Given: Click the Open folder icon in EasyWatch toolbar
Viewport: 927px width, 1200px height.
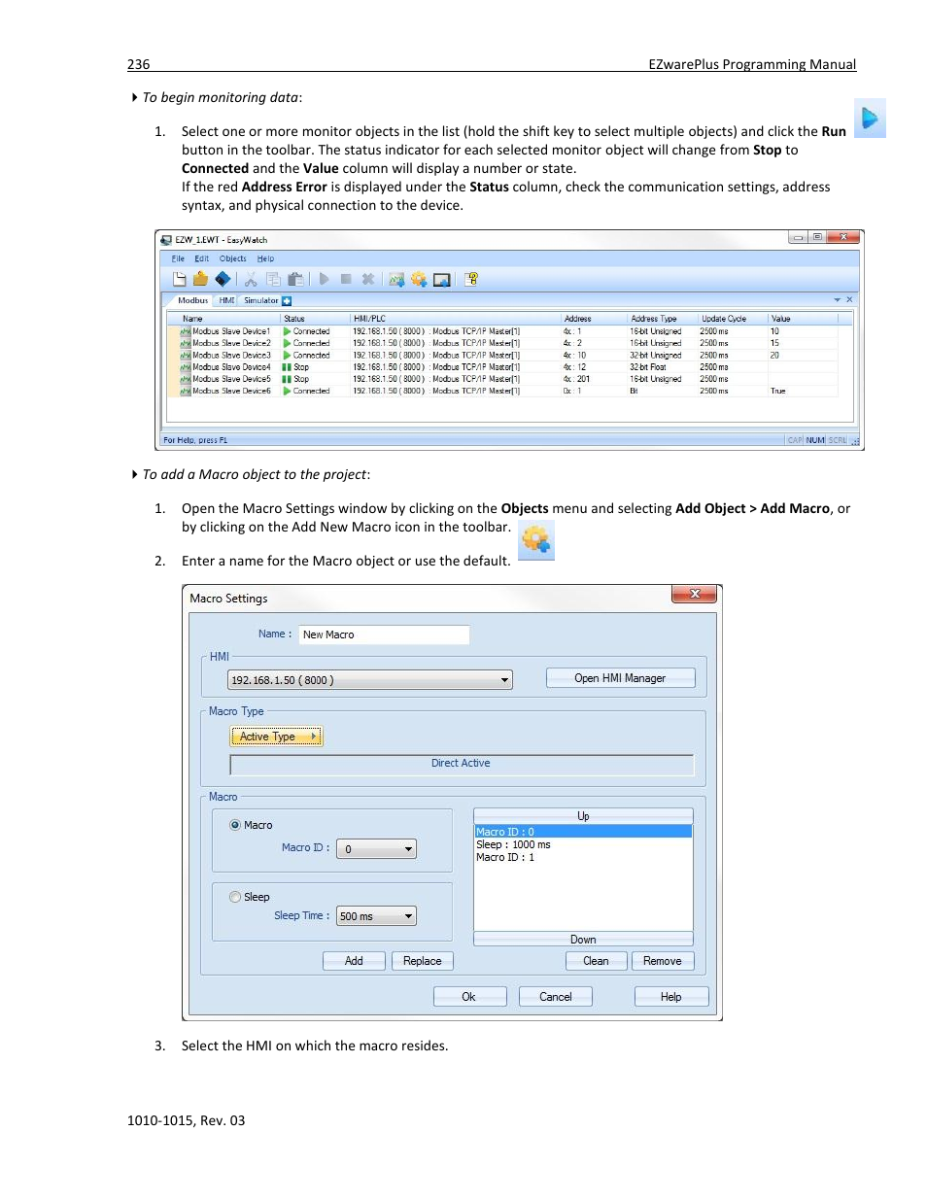Looking at the screenshot, I should pyautogui.click(x=200, y=280).
